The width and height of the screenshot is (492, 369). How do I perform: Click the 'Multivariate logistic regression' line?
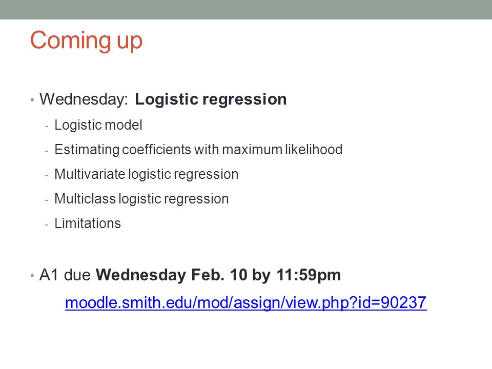[x=147, y=174]
